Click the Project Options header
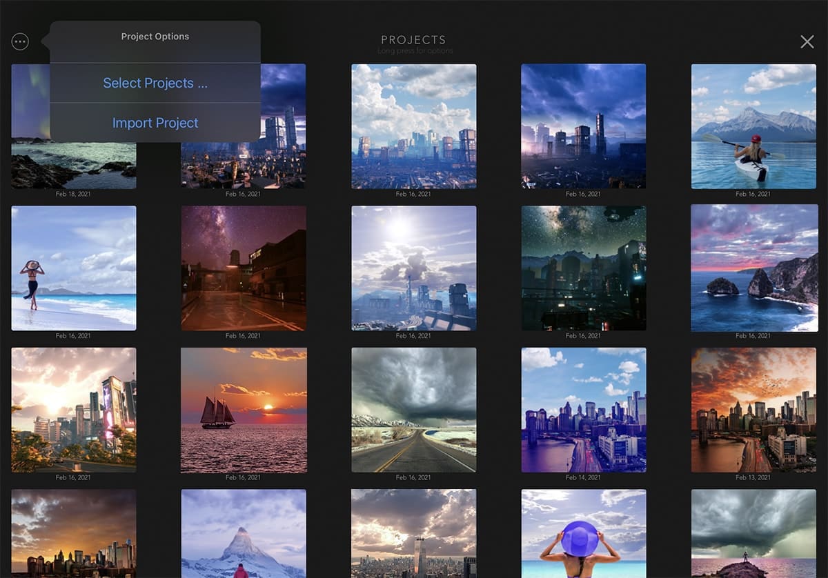This screenshot has width=828, height=578. pyautogui.click(x=155, y=37)
